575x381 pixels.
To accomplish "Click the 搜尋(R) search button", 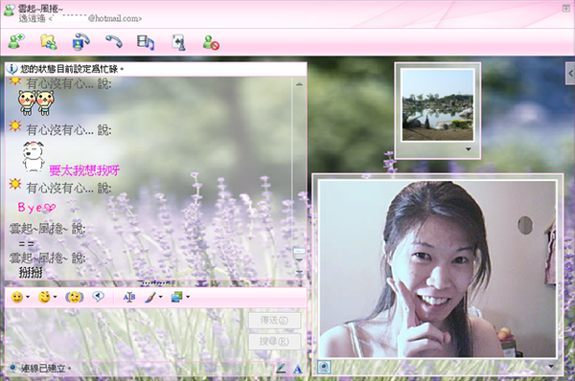I will click(274, 342).
